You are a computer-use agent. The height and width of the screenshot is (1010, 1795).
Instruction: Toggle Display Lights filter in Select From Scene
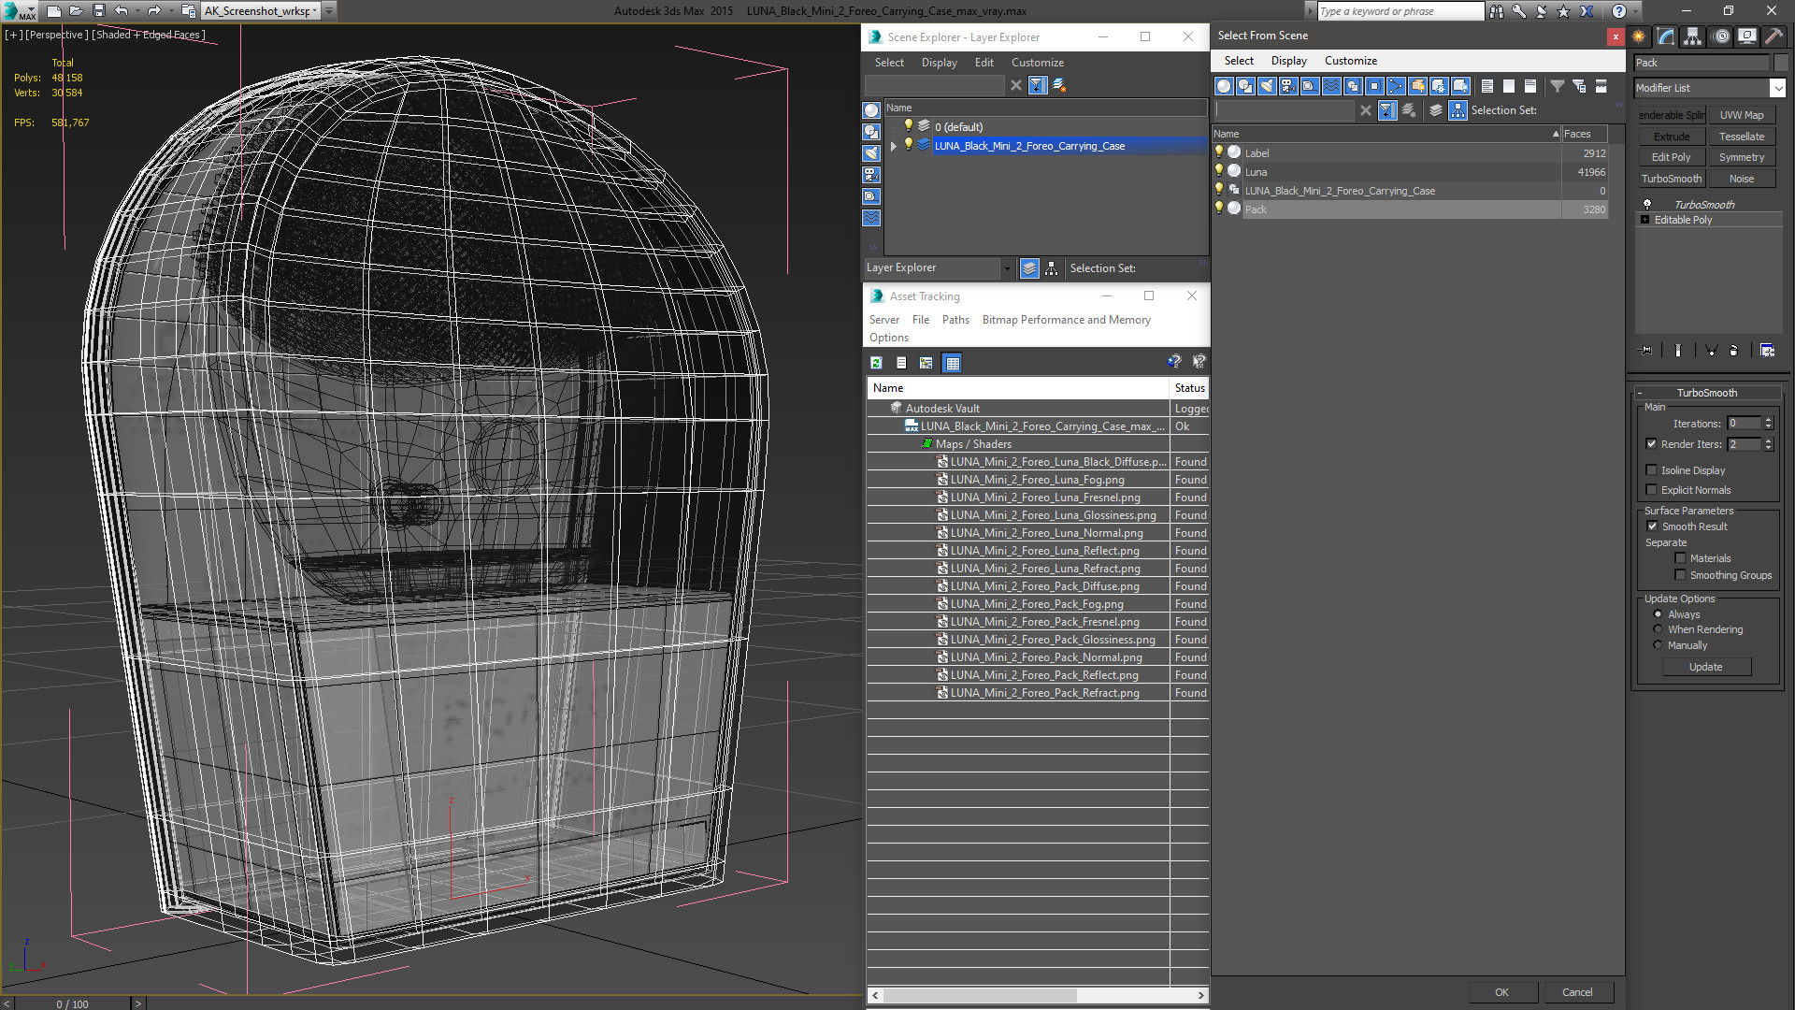pyautogui.click(x=1267, y=86)
